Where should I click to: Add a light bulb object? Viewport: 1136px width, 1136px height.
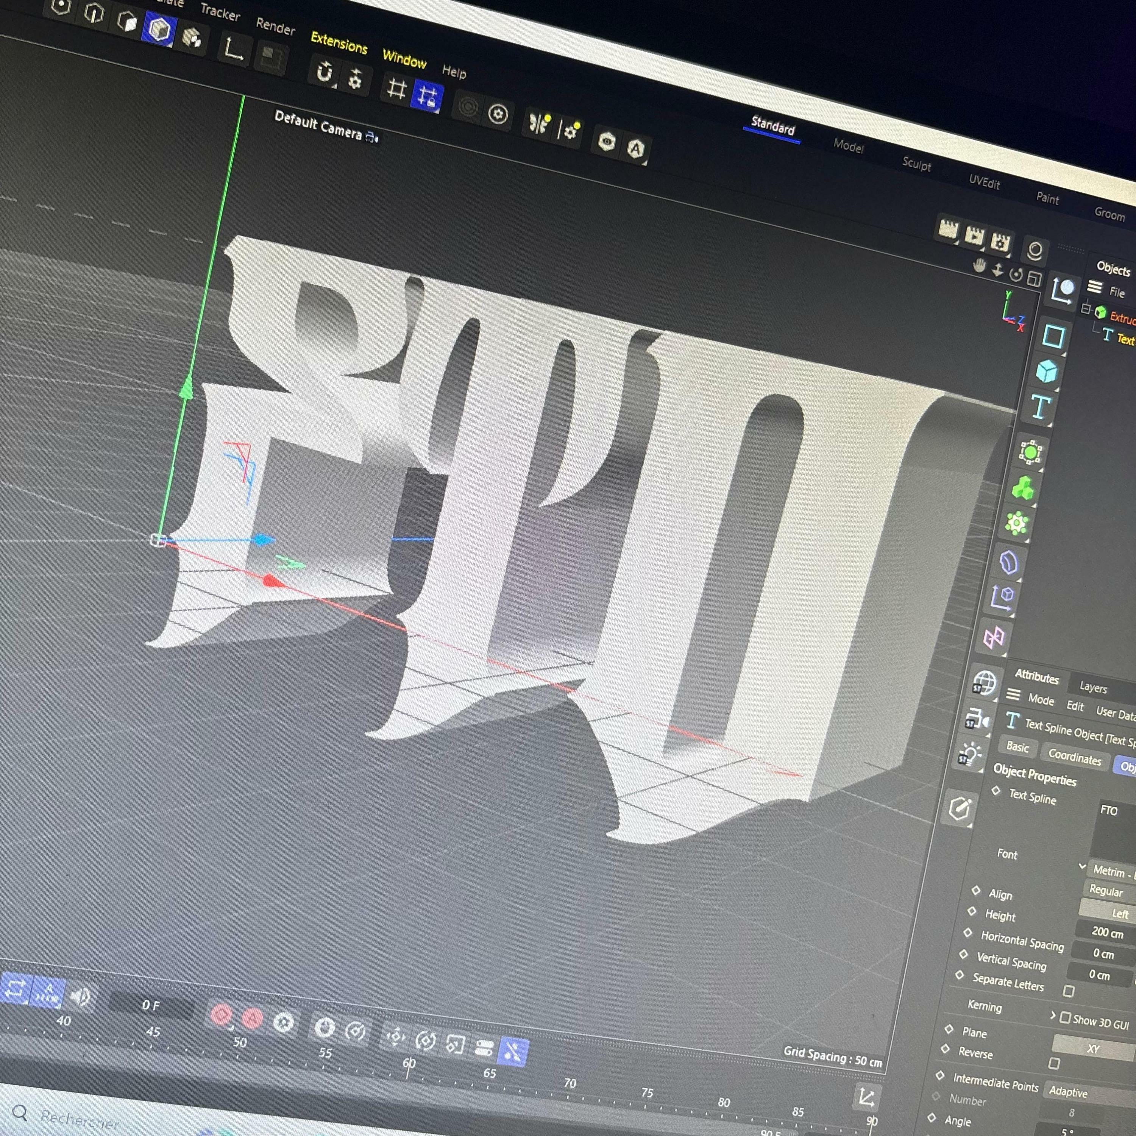tap(970, 754)
